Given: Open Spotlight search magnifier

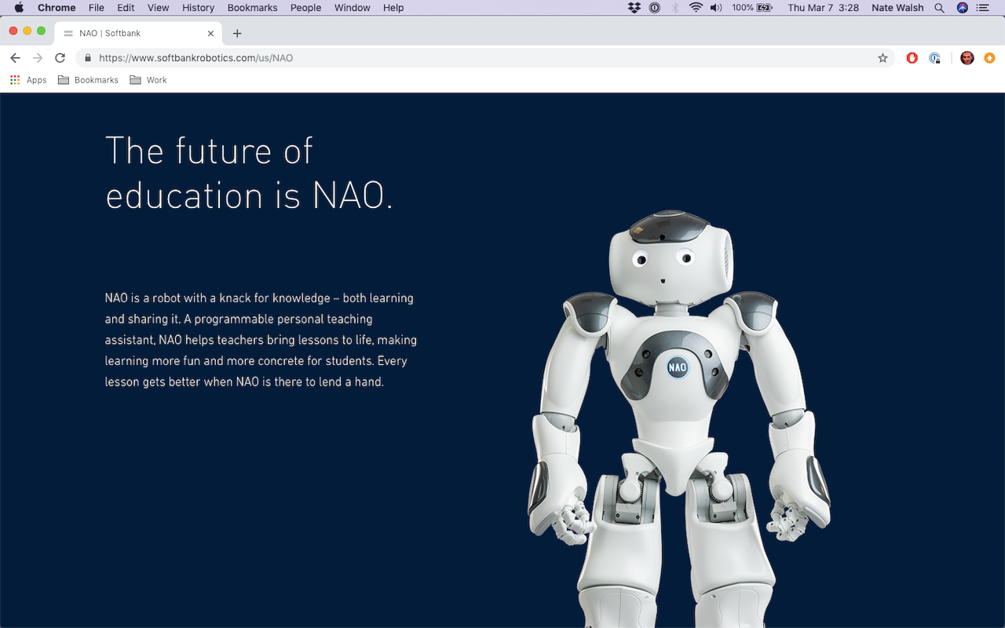Looking at the screenshot, I should (939, 8).
